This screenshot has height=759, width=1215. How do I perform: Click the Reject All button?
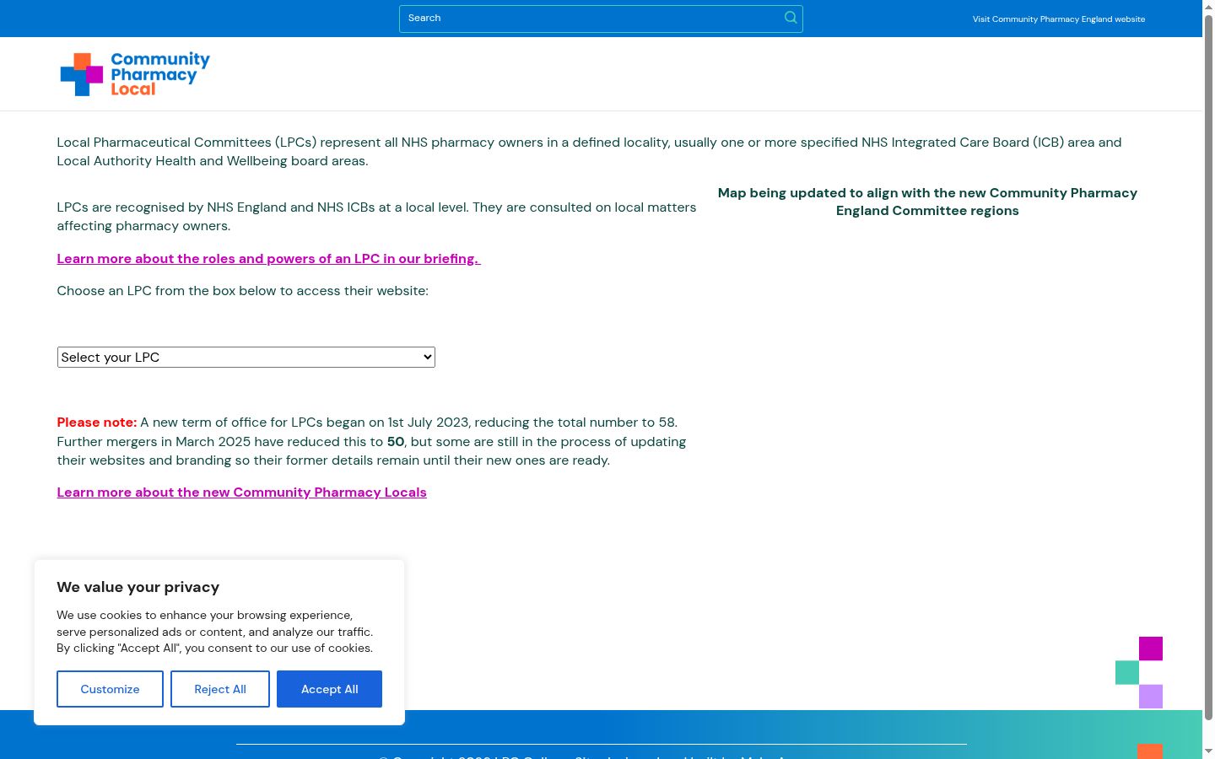(x=220, y=689)
